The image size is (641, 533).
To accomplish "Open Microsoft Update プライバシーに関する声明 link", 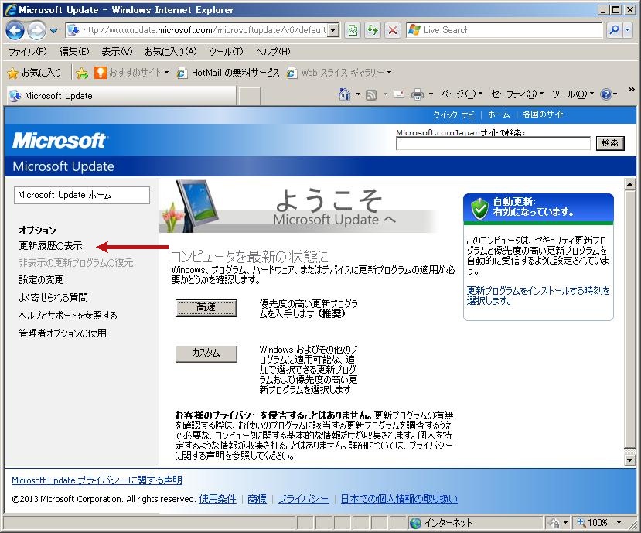I will (x=97, y=480).
